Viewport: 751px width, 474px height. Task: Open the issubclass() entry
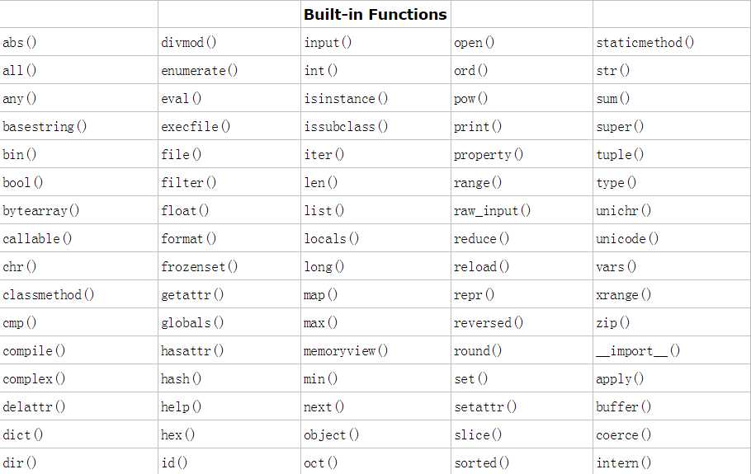click(x=346, y=127)
